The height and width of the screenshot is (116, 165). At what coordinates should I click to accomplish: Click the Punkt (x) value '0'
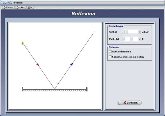pyautogui.click(x=143, y=39)
